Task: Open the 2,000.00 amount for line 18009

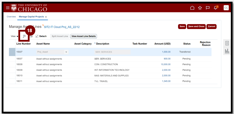Action: pos(166,70)
